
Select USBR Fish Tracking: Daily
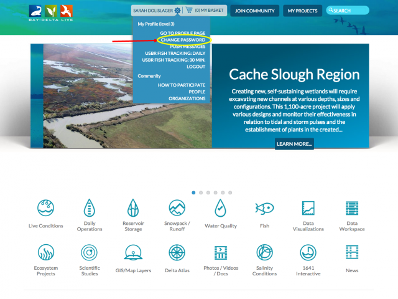(175, 53)
